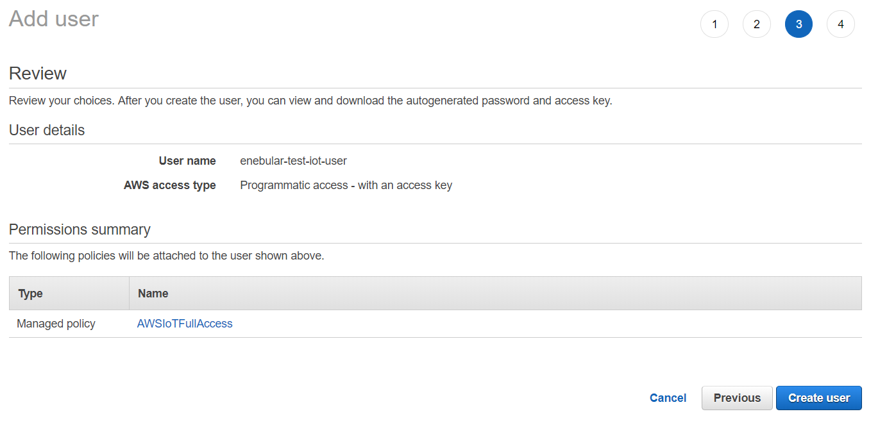The image size is (896, 423).
Task: Click the Managed policy table cell
Action: point(56,324)
